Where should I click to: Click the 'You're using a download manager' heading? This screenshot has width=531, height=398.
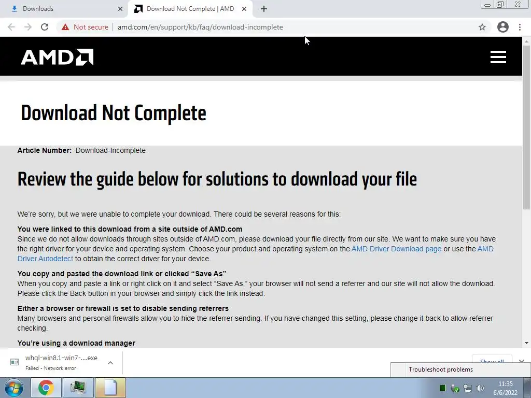[76, 343]
